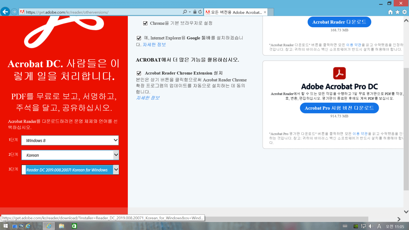Open the Windows Start button
The width and height of the screenshot is (409, 230).
pos(5,226)
